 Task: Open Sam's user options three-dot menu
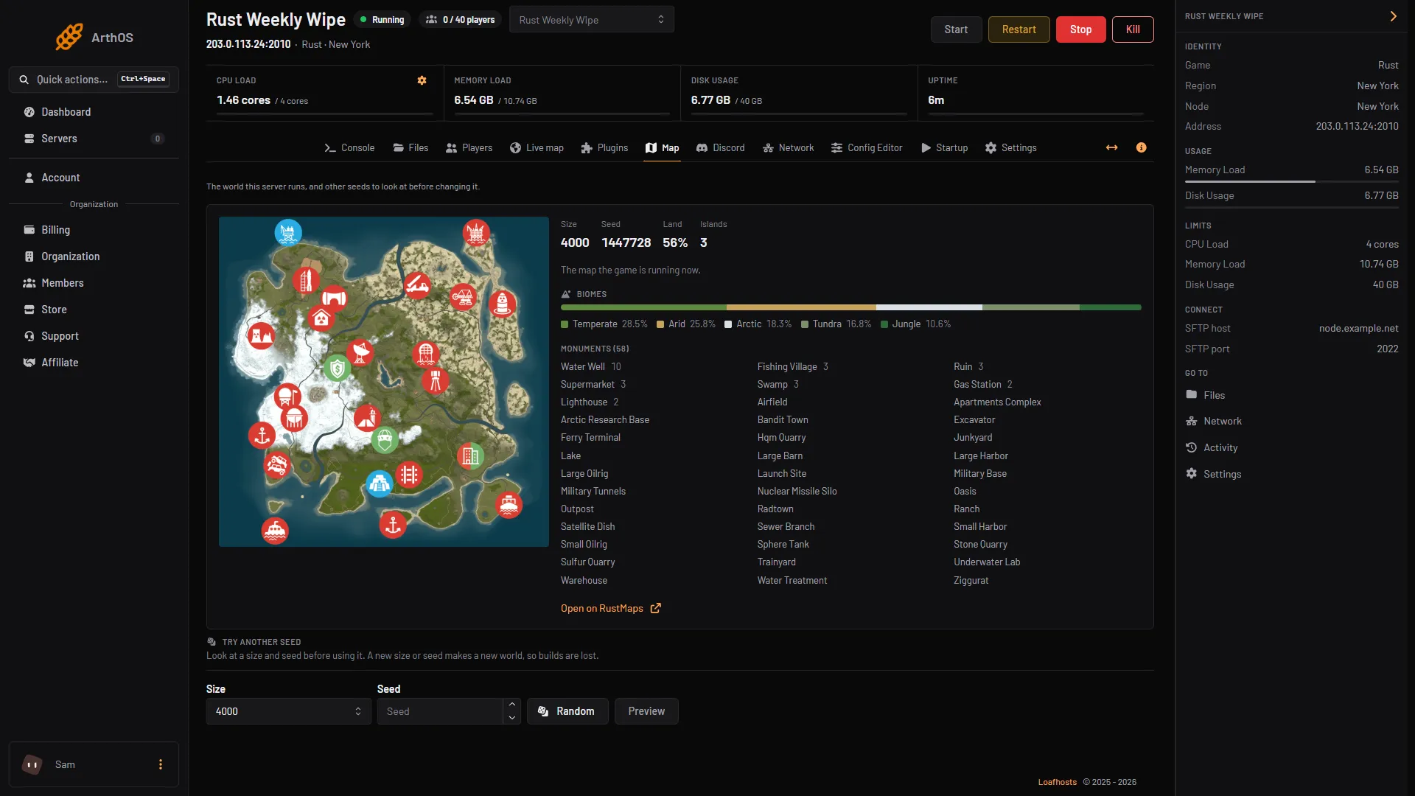(x=161, y=764)
